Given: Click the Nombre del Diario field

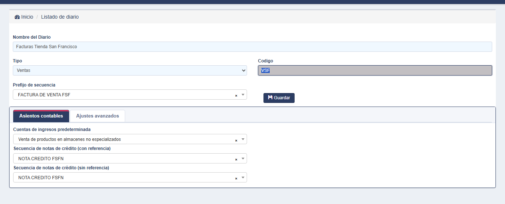Looking at the screenshot, I should click(x=252, y=47).
